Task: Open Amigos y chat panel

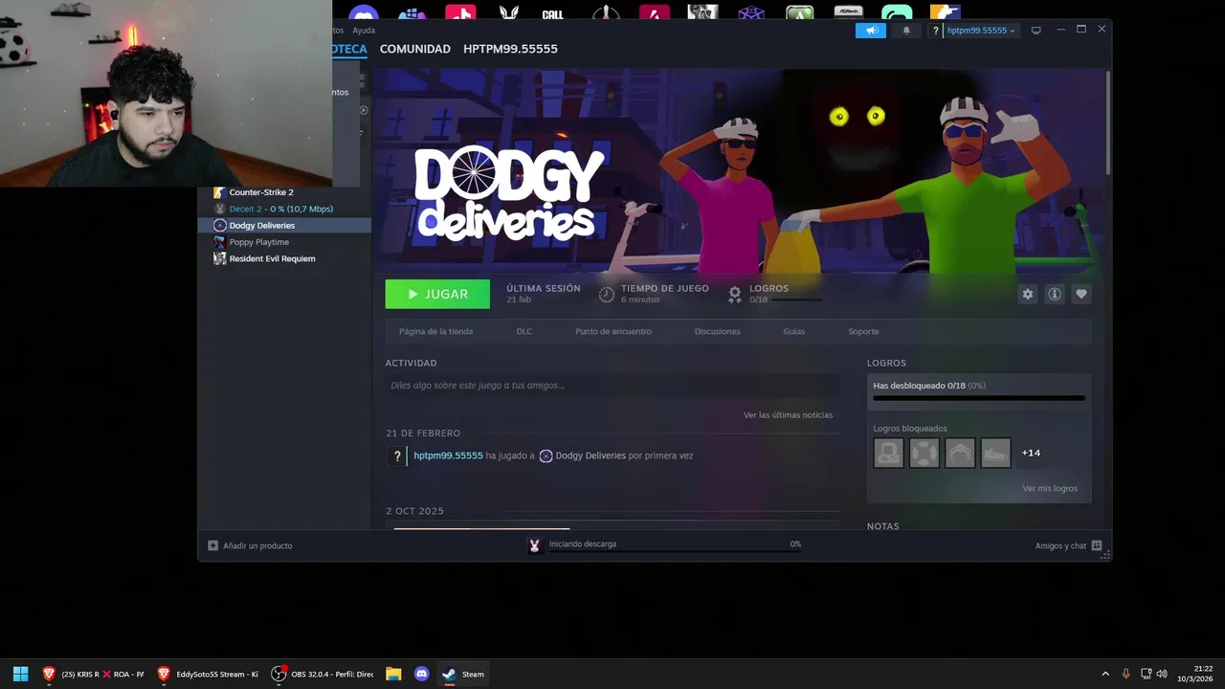Action: (1068, 545)
